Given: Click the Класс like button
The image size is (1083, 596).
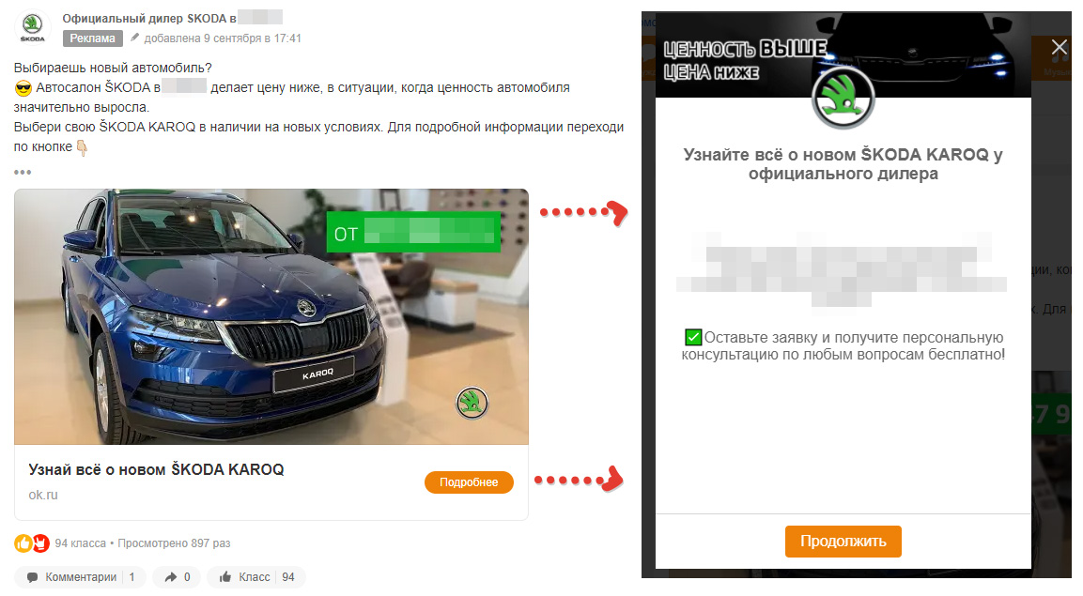Looking at the screenshot, I should click(x=256, y=576).
